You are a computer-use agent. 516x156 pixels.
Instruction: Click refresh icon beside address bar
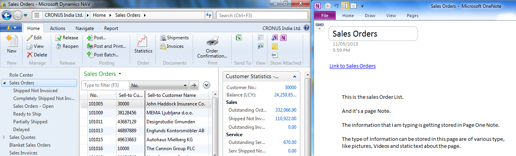coord(208,15)
